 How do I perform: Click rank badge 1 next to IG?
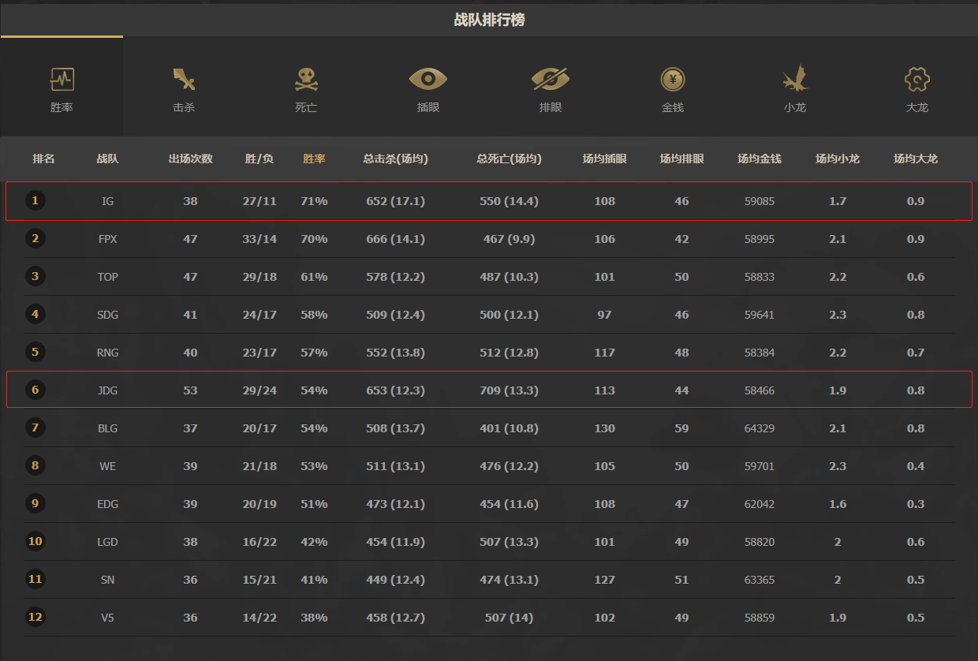pyautogui.click(x=35, y=200)
